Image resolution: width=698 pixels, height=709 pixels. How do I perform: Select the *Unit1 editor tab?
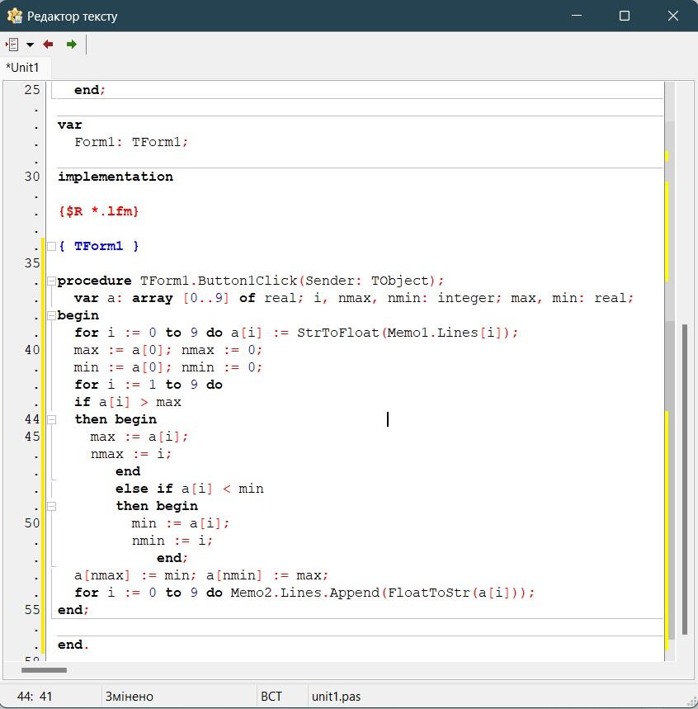[x=22, y=68]
